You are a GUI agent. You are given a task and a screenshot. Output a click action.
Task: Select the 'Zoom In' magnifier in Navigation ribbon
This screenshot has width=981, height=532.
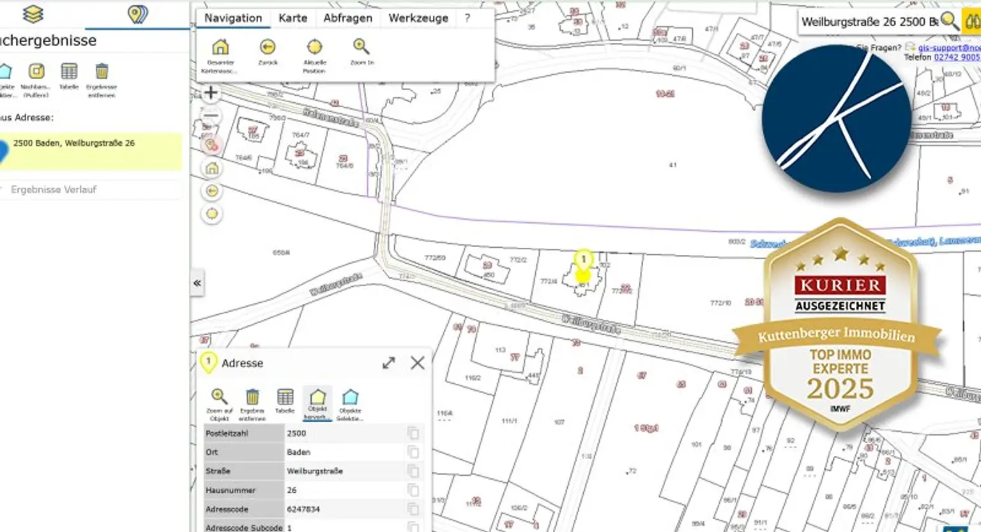point(361,48)
